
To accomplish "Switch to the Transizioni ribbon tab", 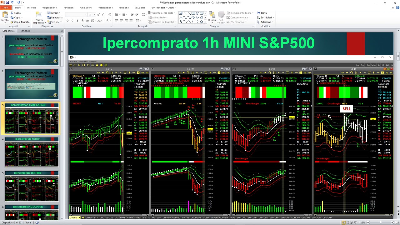I will (x=68, y=7).
